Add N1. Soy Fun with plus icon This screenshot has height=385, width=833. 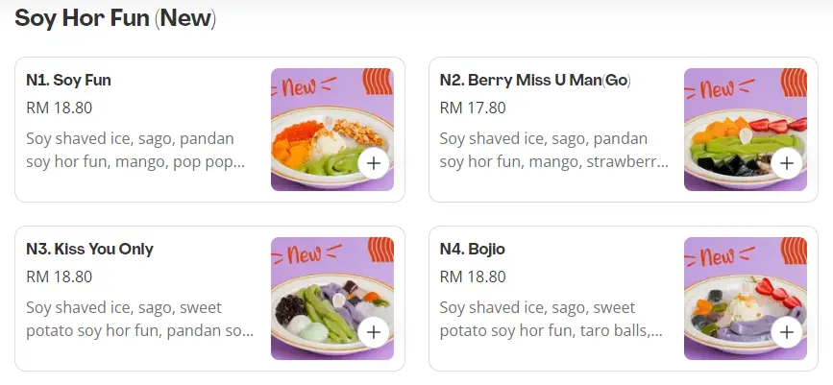click(373, 163)
